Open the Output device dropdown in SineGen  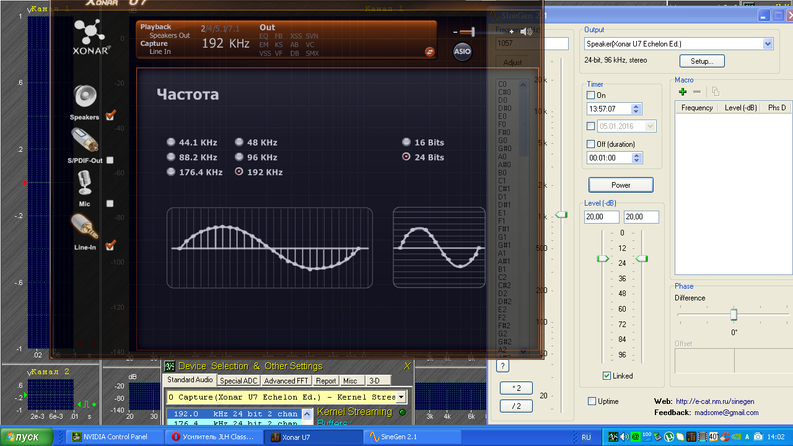(768, 44)
